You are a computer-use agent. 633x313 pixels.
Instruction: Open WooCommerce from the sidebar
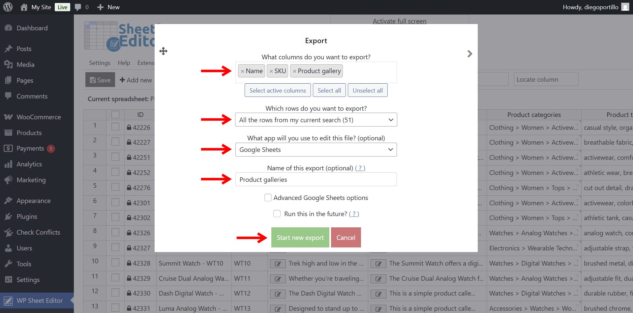(38, 117)
